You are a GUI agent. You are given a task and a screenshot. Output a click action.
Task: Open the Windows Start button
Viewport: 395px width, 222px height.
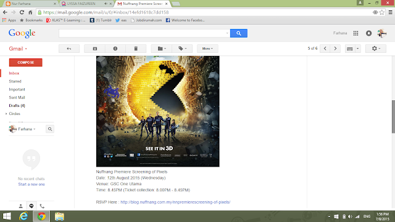pyautogui.click(x=7, y=216)
